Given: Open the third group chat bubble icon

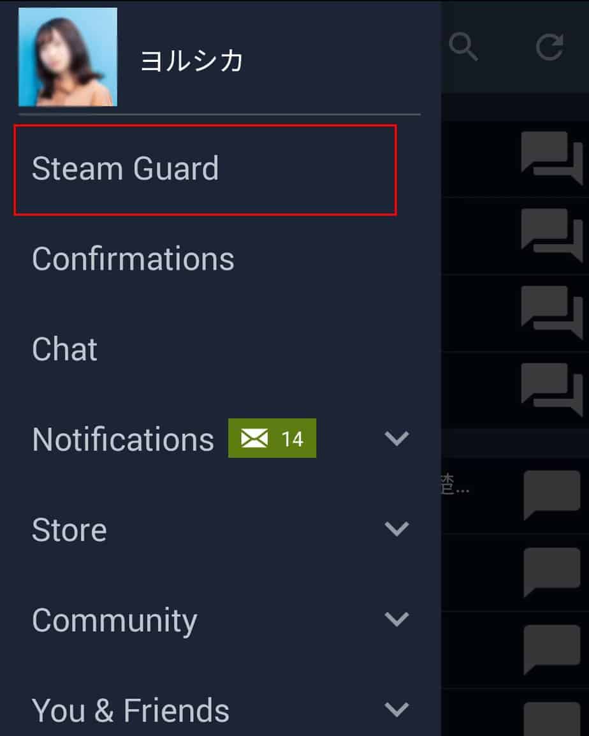Looking at the screenshot, I should [552, 312].
